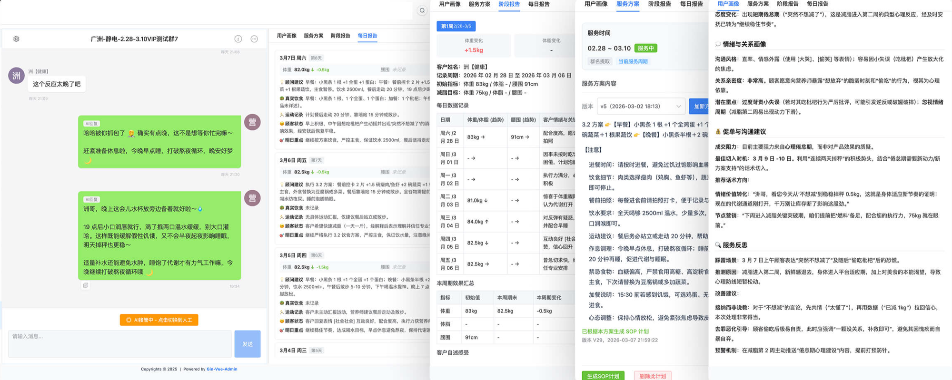Click the 已根据本方案生成 SOP 计划 link text

pyautogui.click(x=615, y=331)
